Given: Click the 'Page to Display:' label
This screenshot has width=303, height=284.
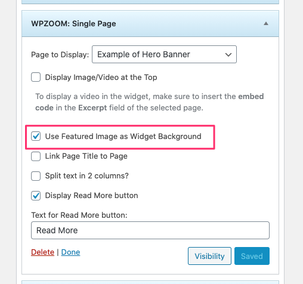Looking at the screenshot, I should coord(60,55).
